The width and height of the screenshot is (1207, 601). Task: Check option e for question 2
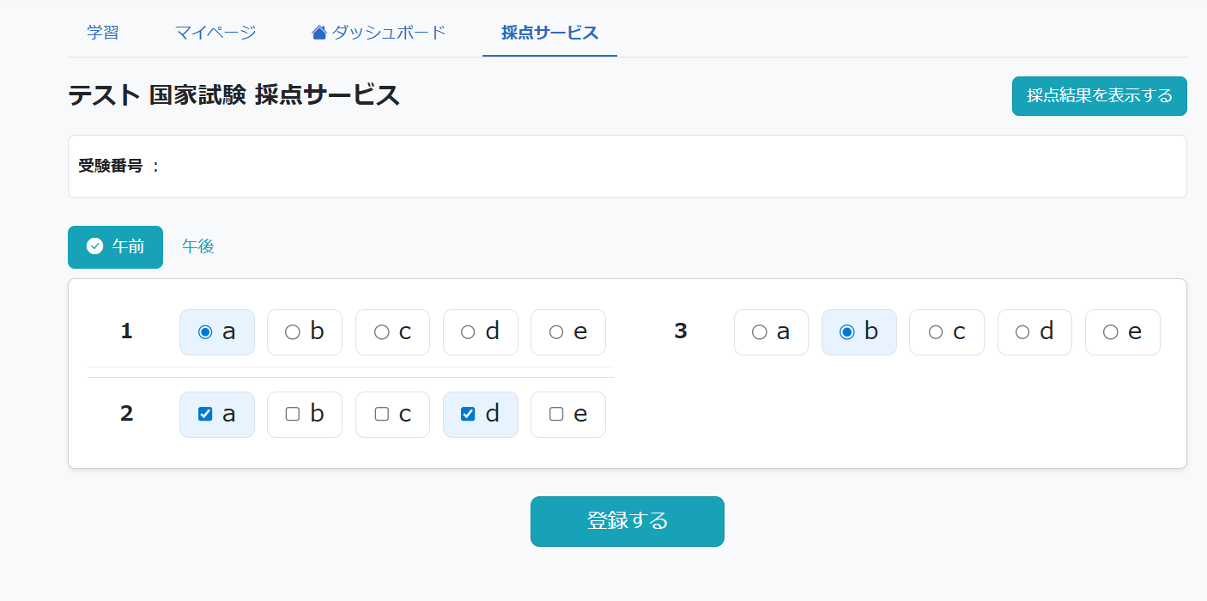coord(567,415)
